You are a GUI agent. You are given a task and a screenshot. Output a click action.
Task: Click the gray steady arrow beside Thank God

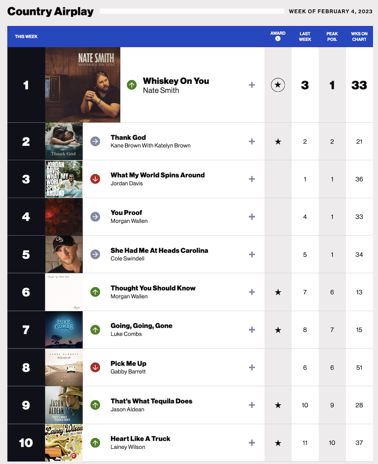tap(95, 142)
